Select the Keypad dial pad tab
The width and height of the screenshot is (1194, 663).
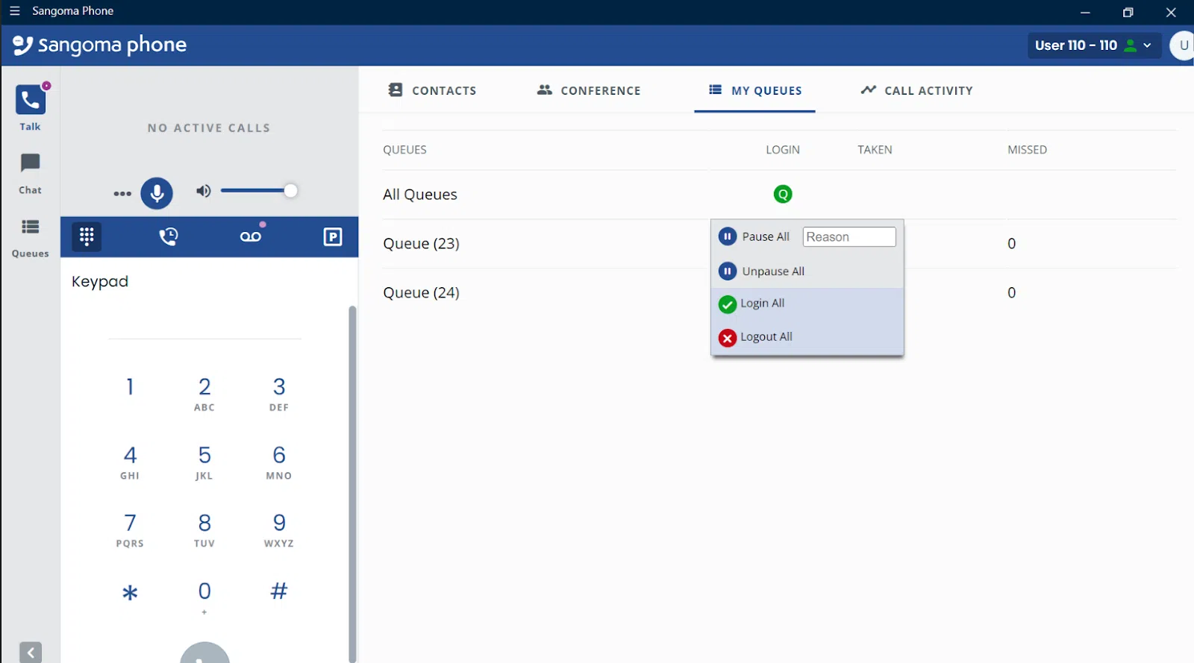coord(87,236)
